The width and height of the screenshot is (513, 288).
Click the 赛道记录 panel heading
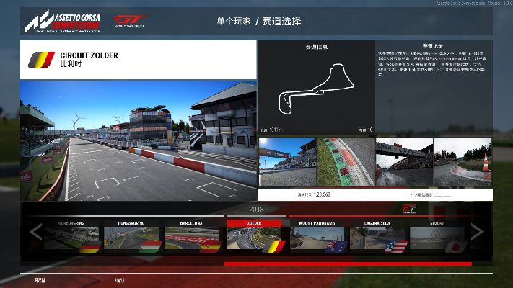coord(432,46)
